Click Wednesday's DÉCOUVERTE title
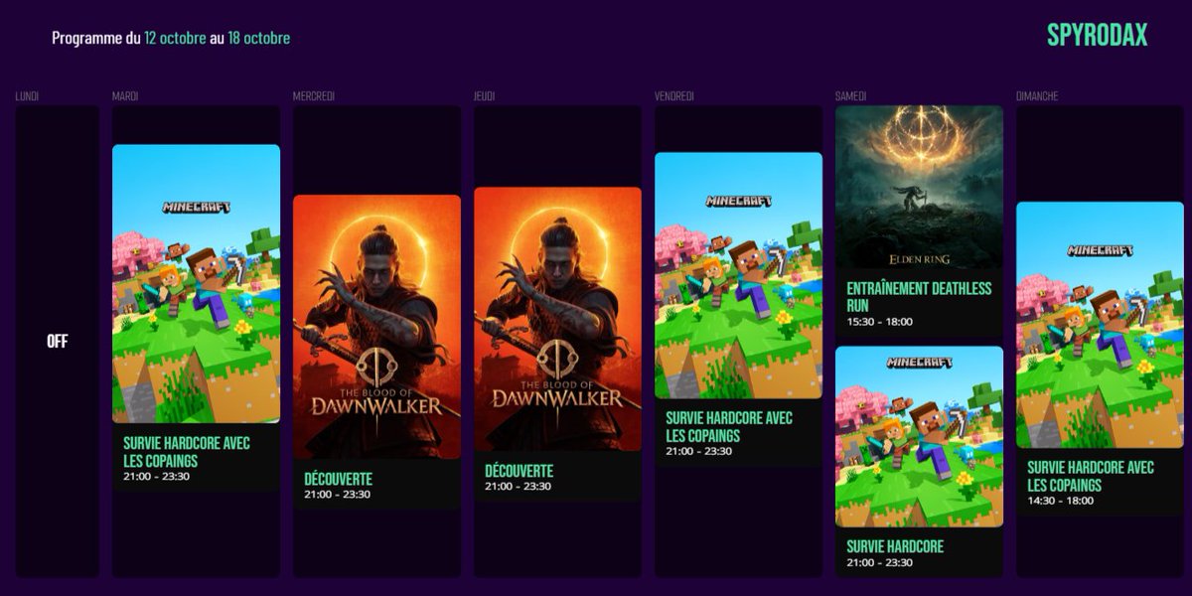 [x=338, y=479]
